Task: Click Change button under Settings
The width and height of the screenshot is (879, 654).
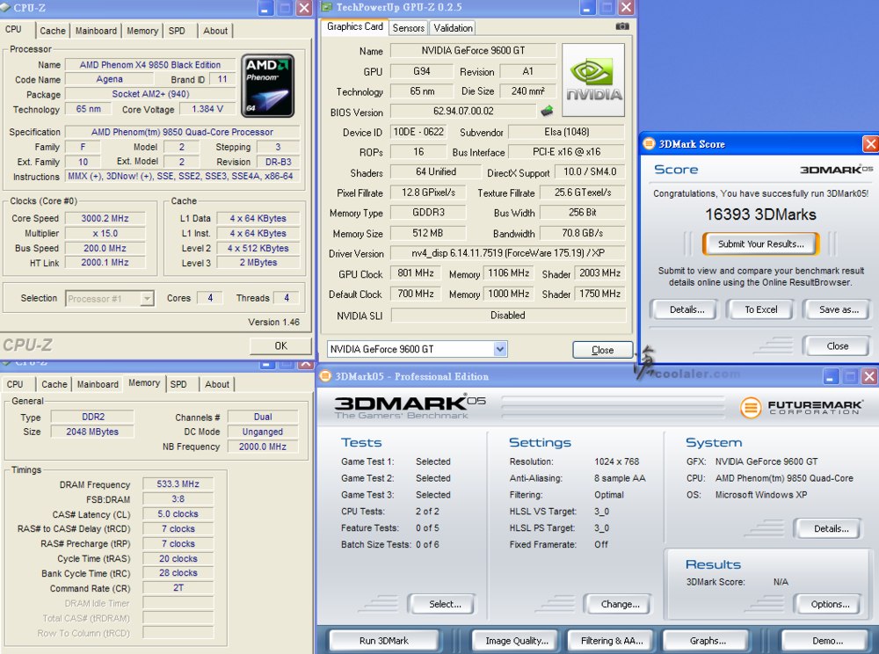Action: 620,604
